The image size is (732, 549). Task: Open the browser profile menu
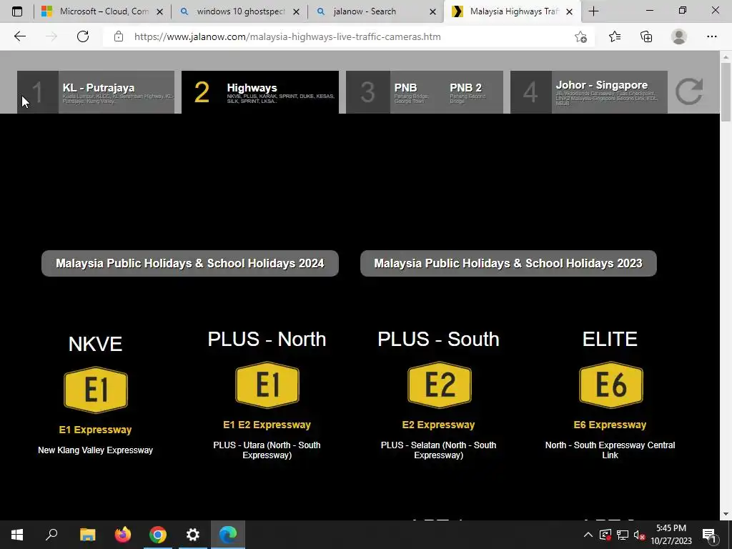tap(679, 36)
